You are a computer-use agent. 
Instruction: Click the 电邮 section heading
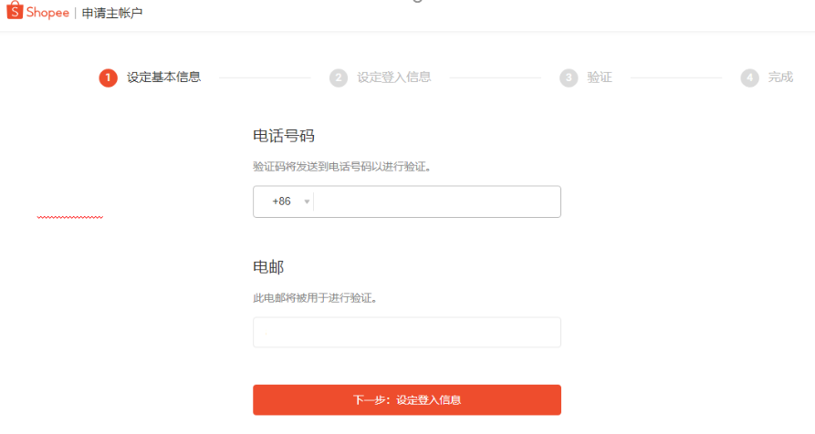pos(268,267)
